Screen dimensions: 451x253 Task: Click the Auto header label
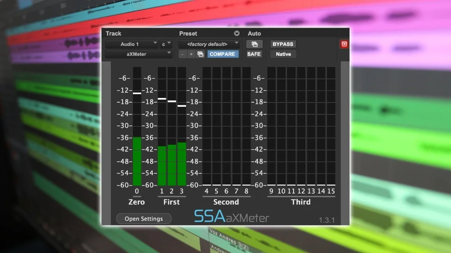click(x=254, y=34)
